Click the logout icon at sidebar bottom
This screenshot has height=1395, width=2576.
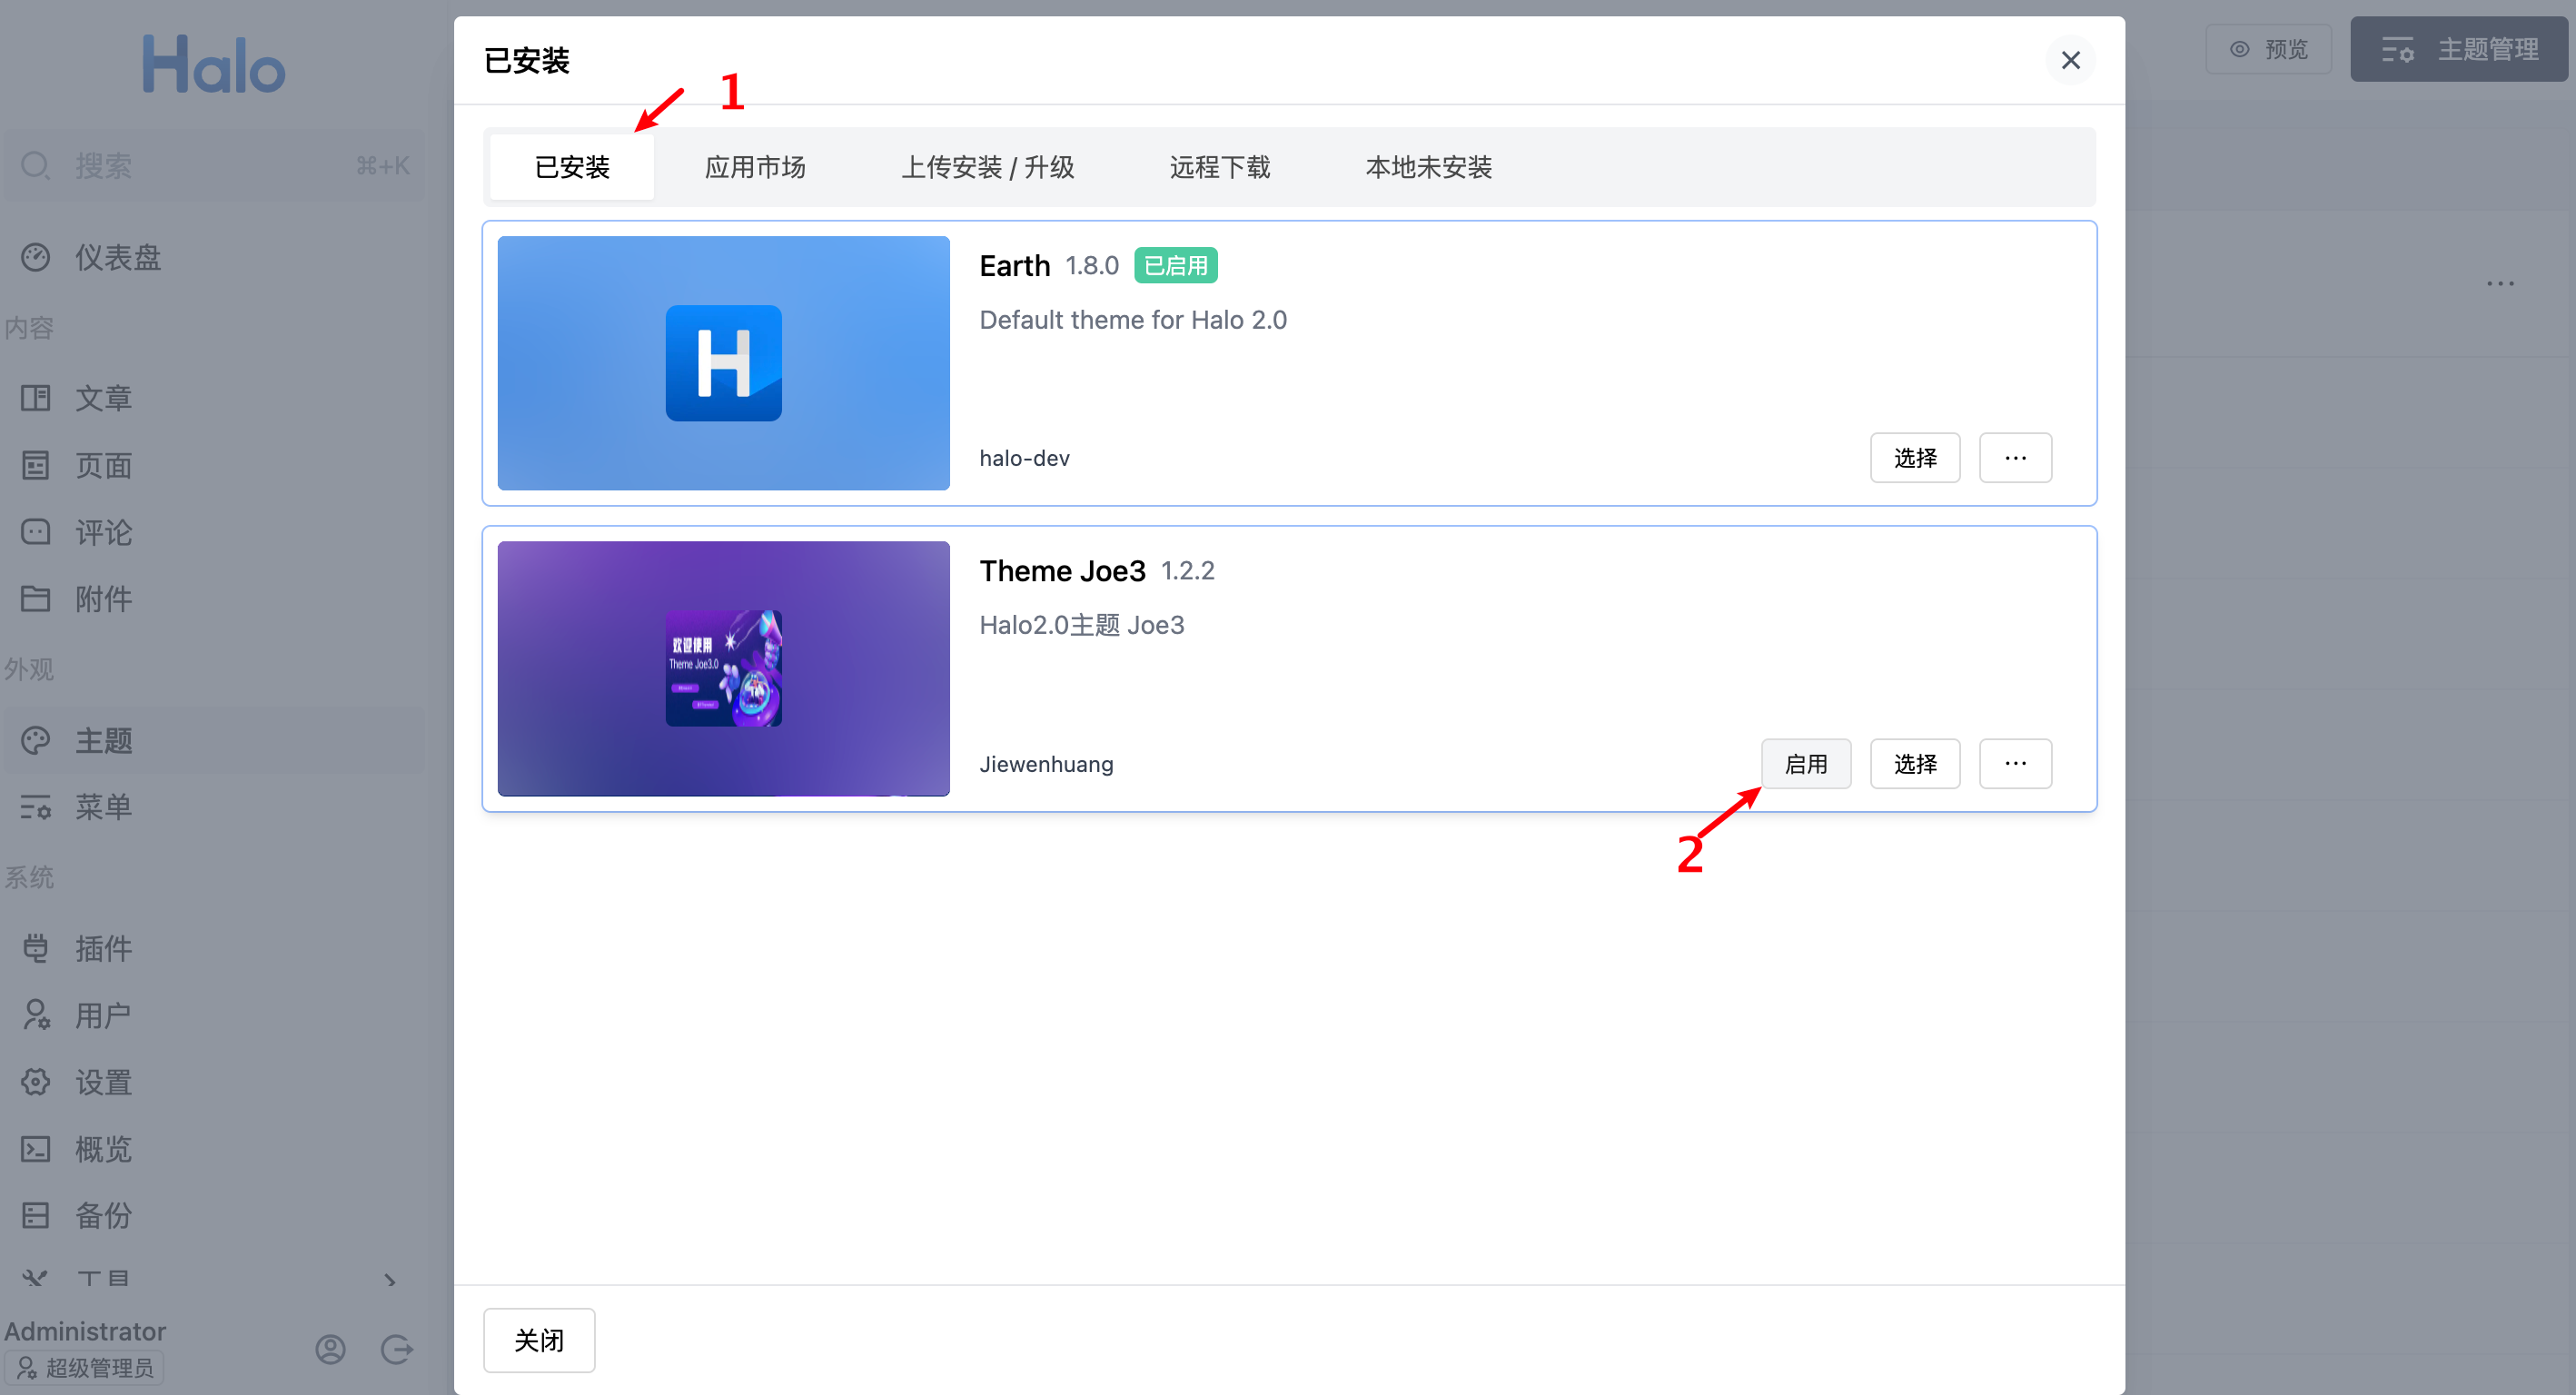[397, 1349]
